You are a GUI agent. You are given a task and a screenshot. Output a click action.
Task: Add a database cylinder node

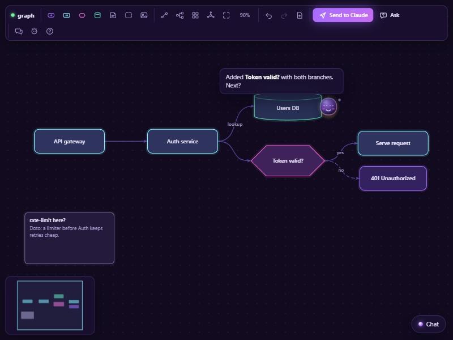(97, 15)
